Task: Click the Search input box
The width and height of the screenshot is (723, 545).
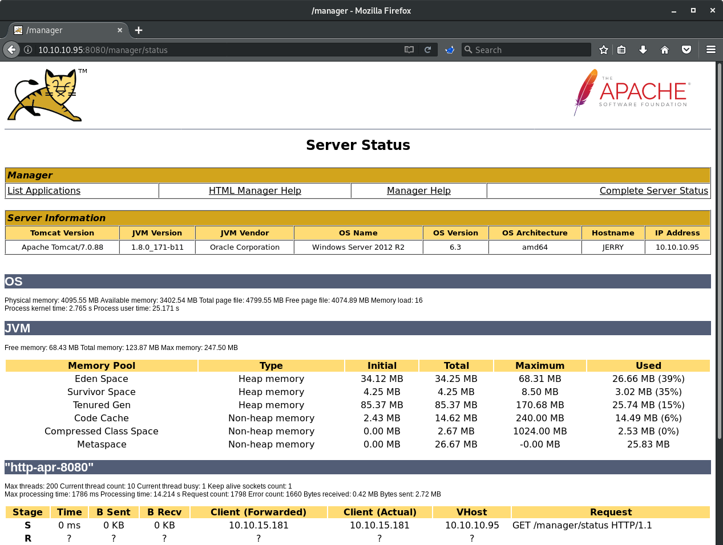Action: [526, 50]
